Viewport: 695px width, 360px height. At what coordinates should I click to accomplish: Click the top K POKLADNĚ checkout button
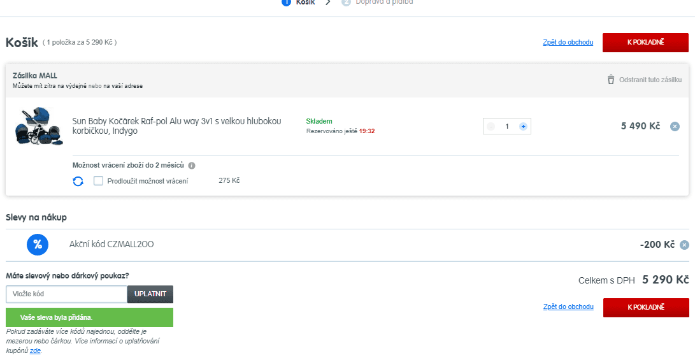coord(645,43)
